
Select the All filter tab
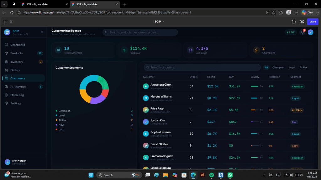click(266, 67)
